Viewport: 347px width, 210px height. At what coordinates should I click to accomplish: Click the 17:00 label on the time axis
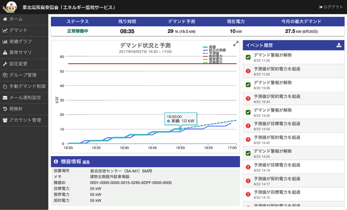[x=232, y=148]
